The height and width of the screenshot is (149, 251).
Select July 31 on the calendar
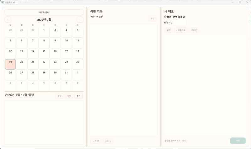[x=67, y=75]
